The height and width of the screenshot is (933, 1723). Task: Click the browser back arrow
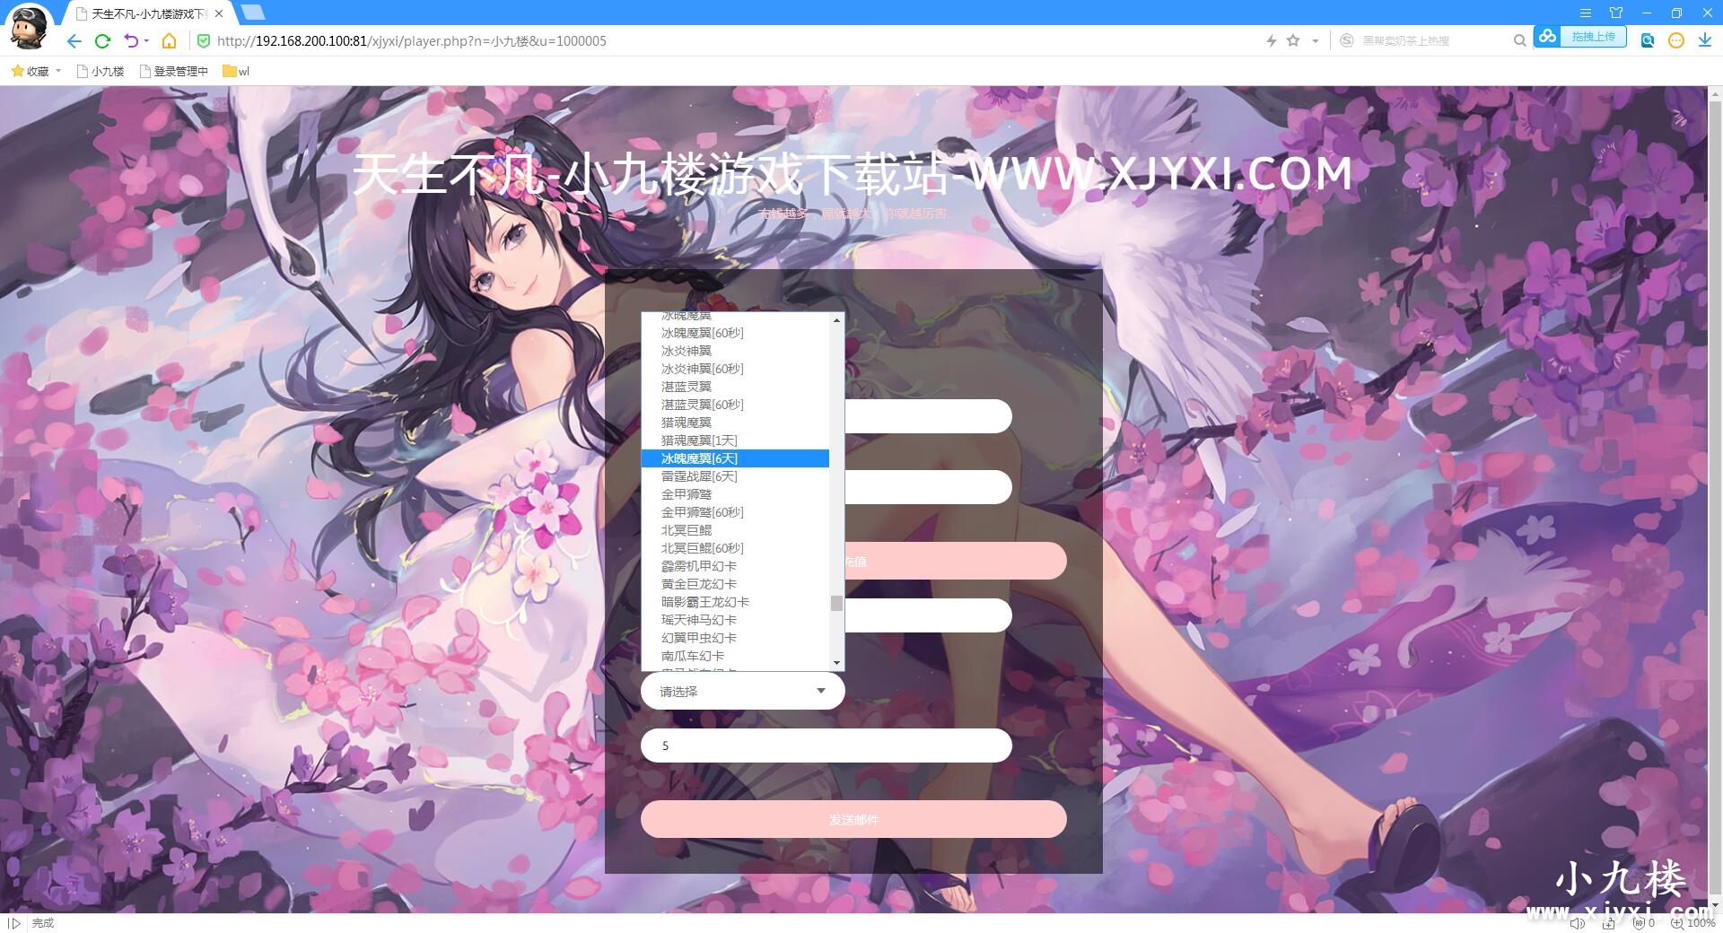[x=74, y=41]
